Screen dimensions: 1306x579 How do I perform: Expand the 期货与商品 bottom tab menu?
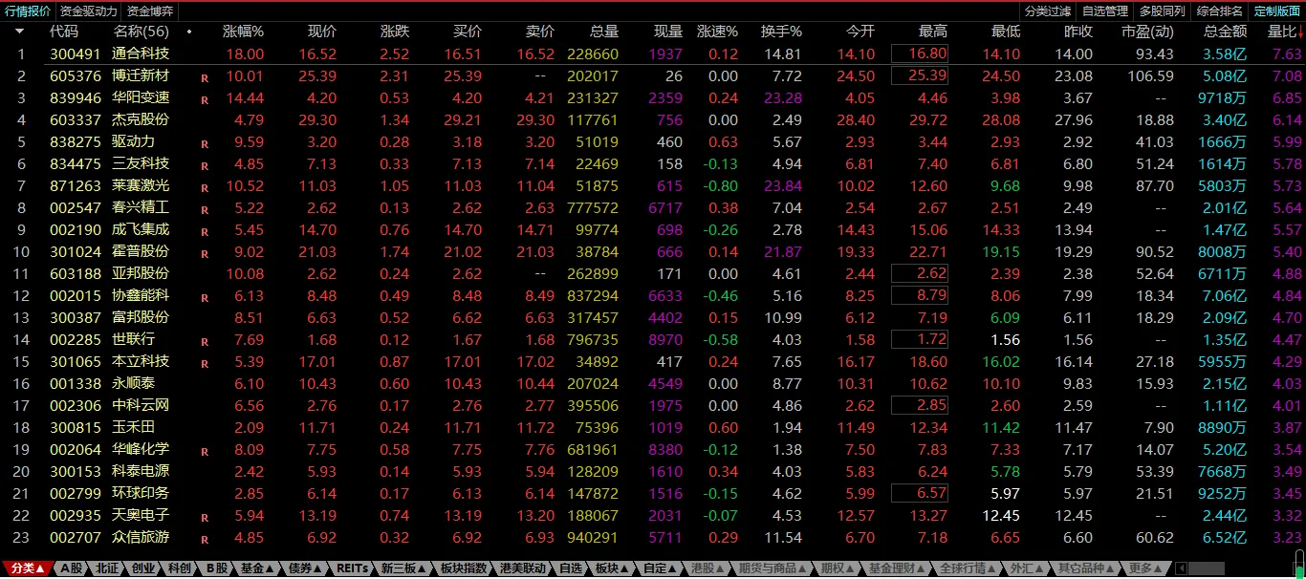point(773,568)
